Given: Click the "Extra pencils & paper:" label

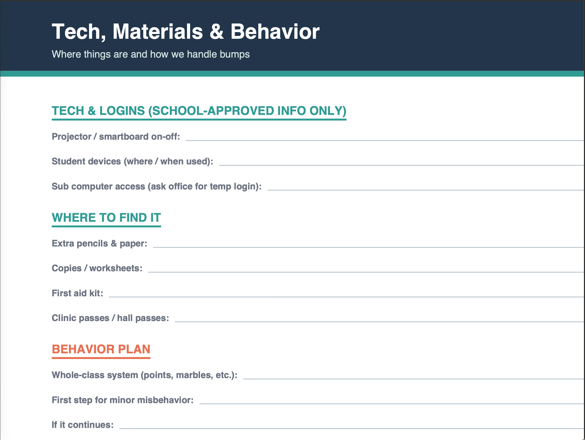Looking at the screenshot, I should 100,244.
